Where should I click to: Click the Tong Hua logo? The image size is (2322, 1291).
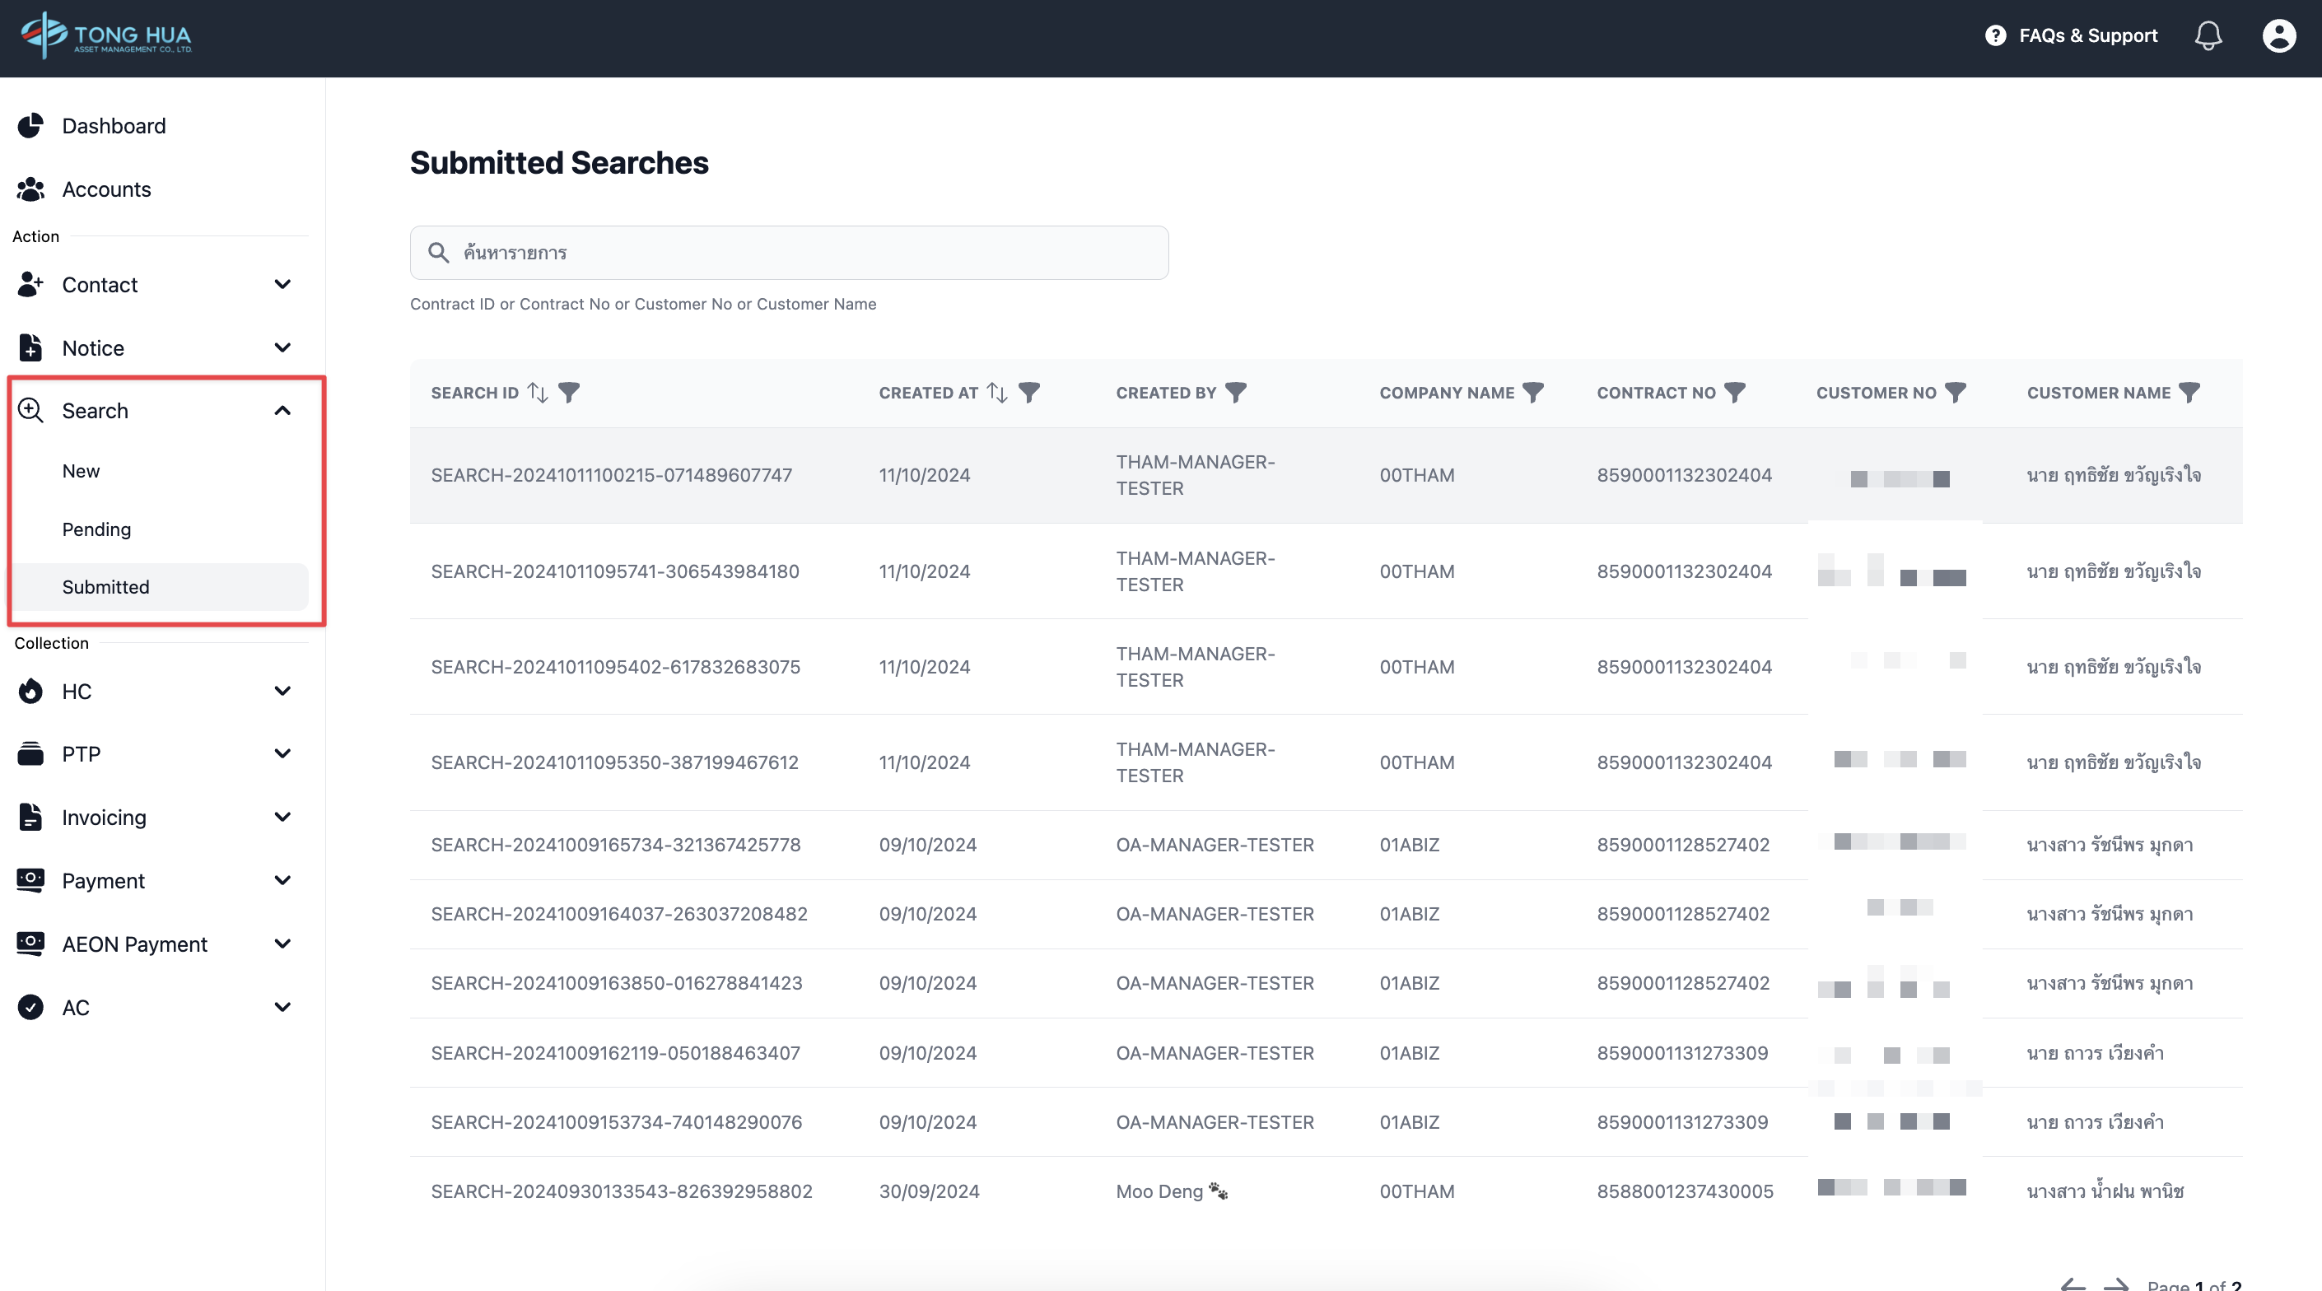point(106,36)
